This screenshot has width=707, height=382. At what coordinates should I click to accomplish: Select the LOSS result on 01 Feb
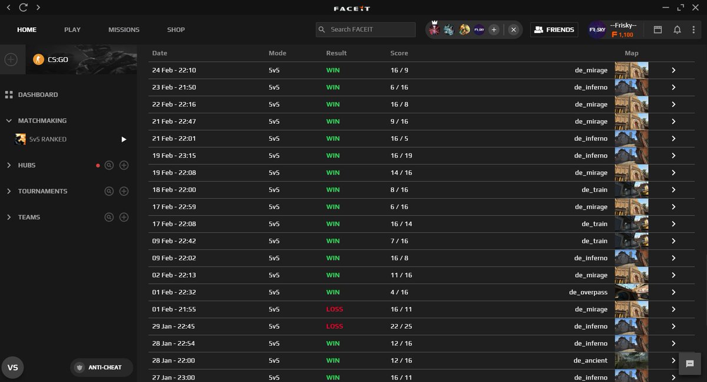tap(335, 309)
